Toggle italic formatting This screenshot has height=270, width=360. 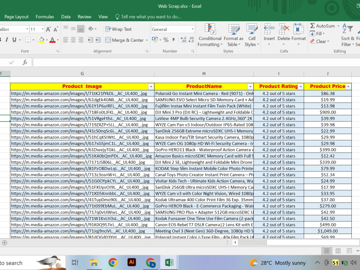[x=6, y=40]
